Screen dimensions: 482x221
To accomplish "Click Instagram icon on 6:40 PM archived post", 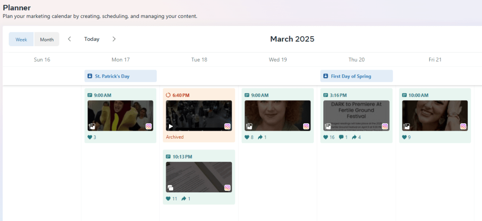I will coord(227,126).
